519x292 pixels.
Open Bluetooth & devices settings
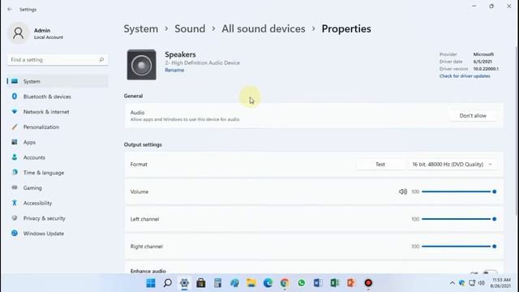point(58,97)
